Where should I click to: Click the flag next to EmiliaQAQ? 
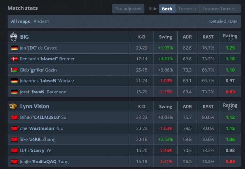coord(14,161)
